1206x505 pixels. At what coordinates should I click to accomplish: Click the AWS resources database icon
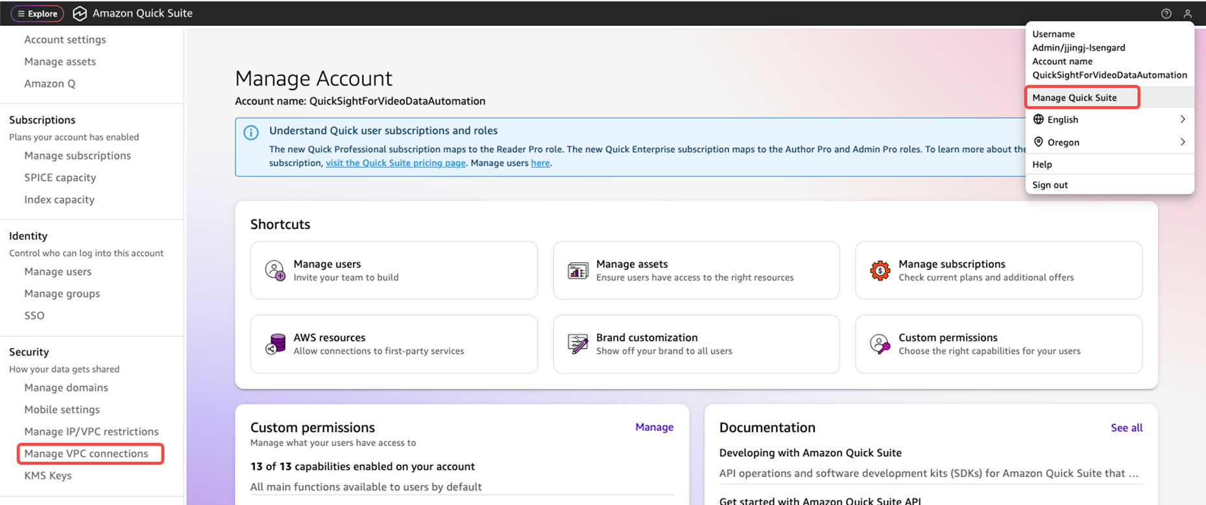(275, 343)
